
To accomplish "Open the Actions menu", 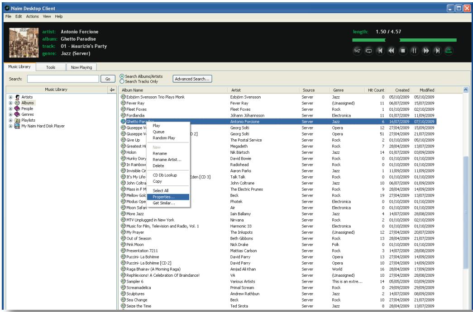I will coord(32,17).
